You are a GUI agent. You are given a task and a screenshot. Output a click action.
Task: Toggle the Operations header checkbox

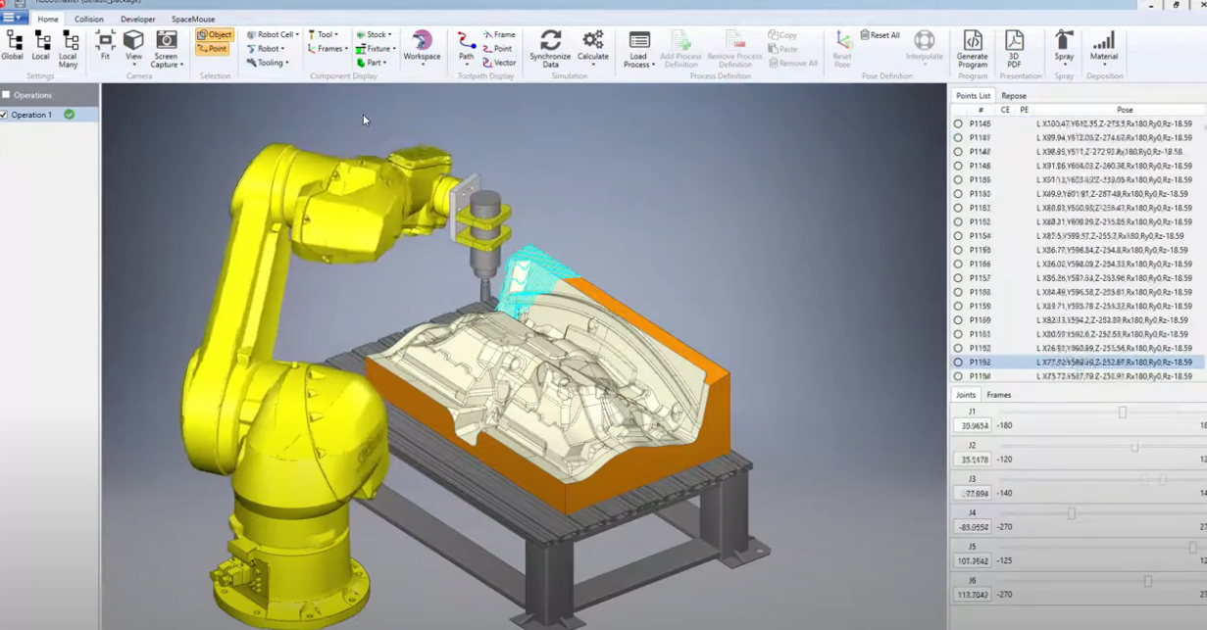[x=6, y=95]
